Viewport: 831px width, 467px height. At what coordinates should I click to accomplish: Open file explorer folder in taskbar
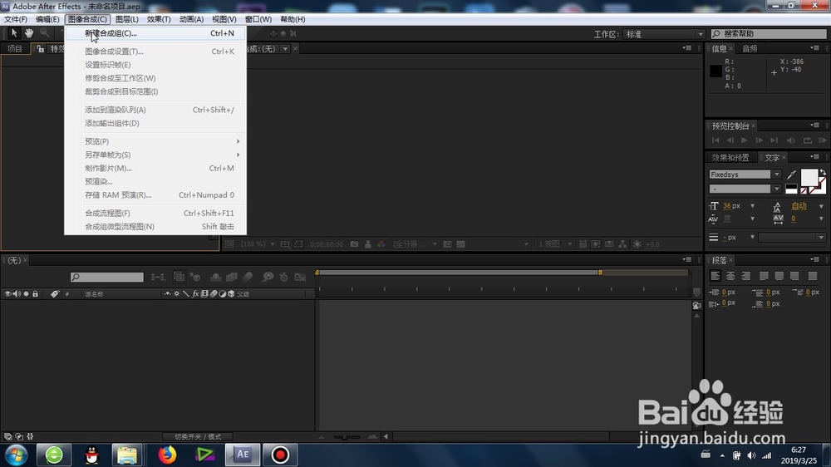tap(127, 455)
